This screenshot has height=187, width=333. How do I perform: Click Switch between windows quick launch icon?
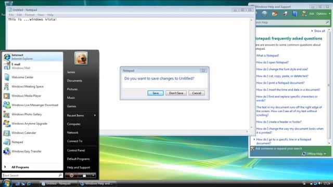point(23,183)
